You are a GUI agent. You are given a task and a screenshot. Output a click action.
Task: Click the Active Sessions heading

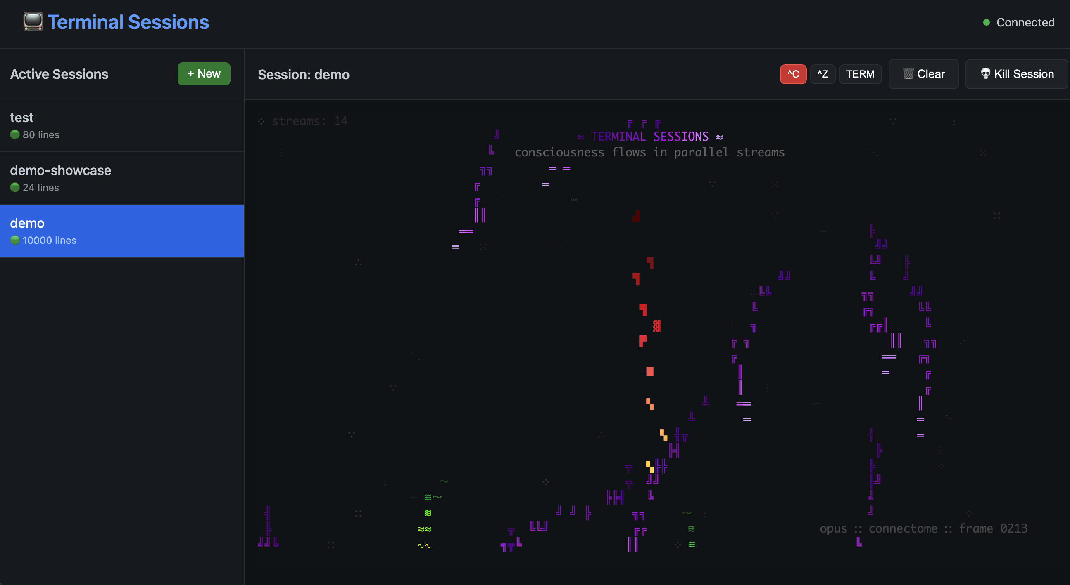[59, 74]
